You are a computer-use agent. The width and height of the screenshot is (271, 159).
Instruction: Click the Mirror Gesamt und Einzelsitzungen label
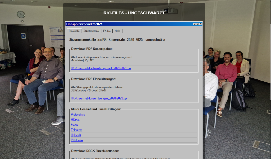click(x=96, y=109)
